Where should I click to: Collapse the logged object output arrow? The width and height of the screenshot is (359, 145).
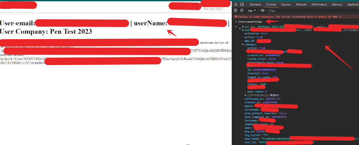(x=240, y=28)
